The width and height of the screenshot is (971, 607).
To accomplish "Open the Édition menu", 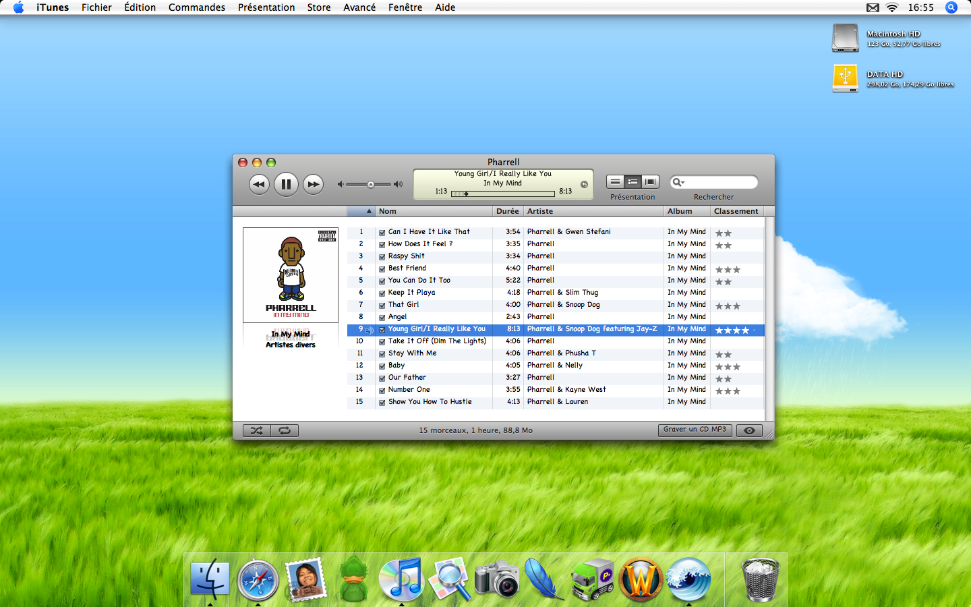I will tap(140, 7).
